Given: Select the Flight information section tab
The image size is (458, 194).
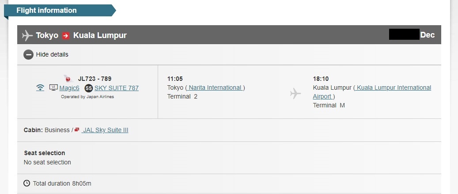Looking at the screenshot, I should (46, 10).
